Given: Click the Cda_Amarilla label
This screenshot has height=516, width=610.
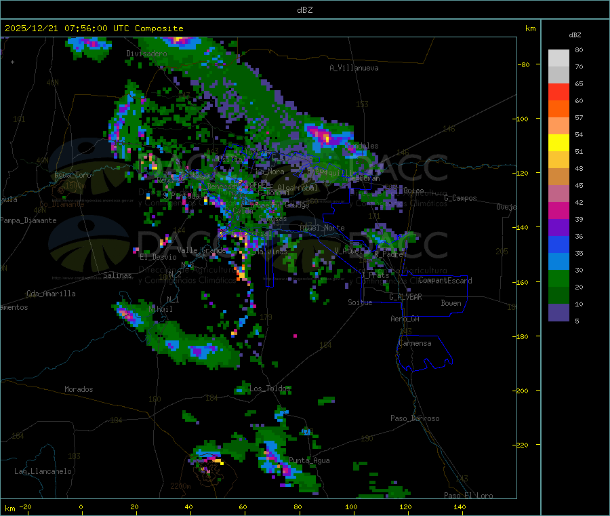Looking at the screenshot, I should (x=51, y=294).
